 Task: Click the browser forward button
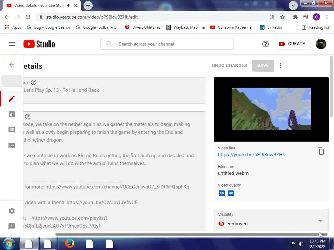pos(18,17)
